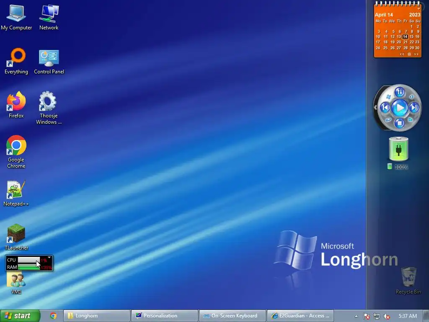Switch to Personalization taskbar window
The height and width of the screenshot is (322, 429).
164,316
